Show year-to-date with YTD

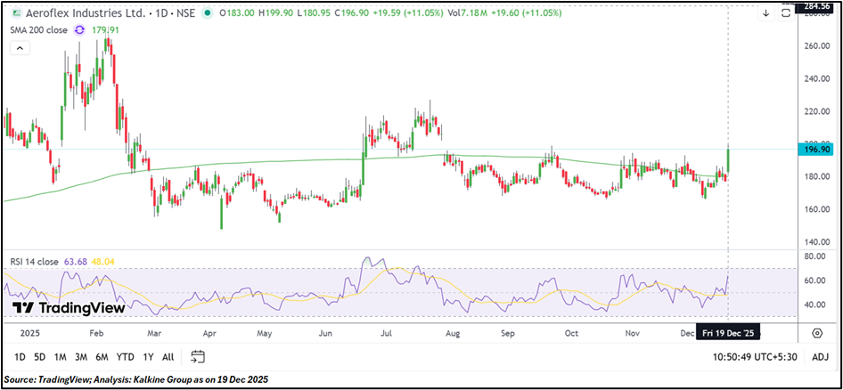click(126, 357)
